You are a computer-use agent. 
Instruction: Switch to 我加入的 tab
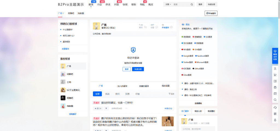click(198, 111)
